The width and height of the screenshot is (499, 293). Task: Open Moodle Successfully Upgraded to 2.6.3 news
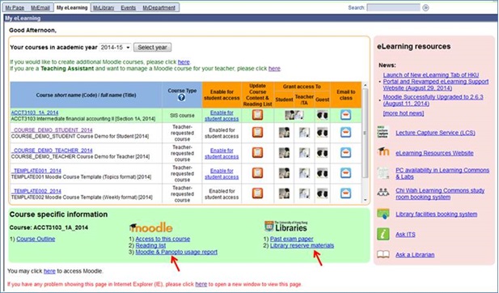tap(433, 100)
